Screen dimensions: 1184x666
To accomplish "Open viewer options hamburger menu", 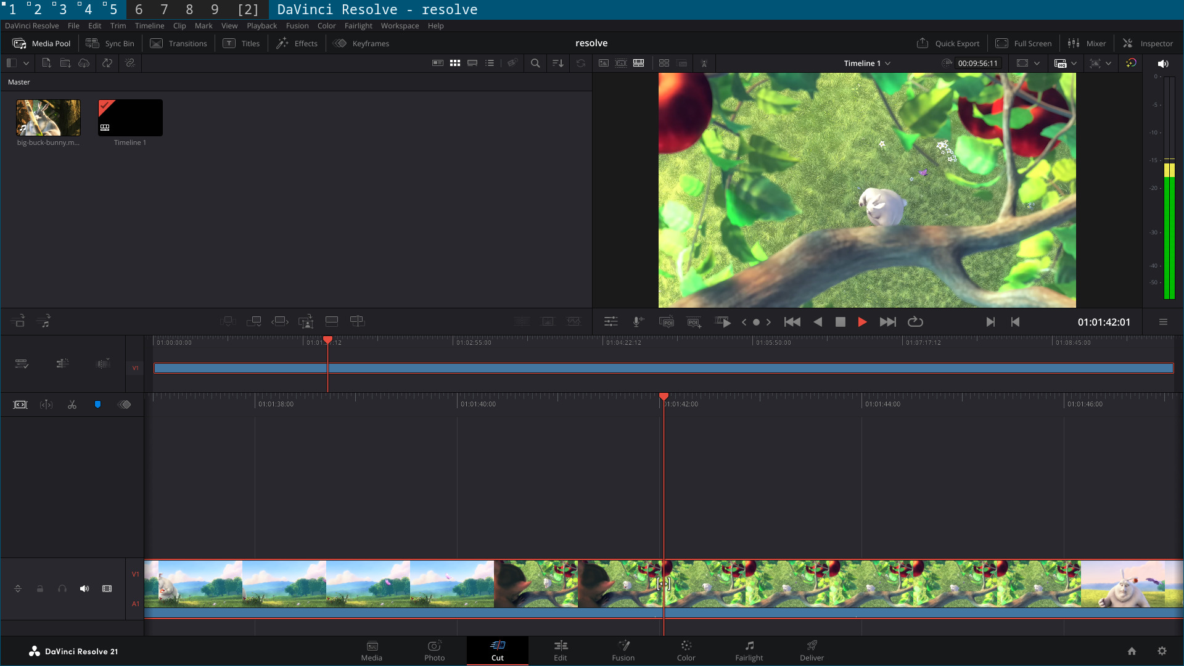I will pos(1163,322).
